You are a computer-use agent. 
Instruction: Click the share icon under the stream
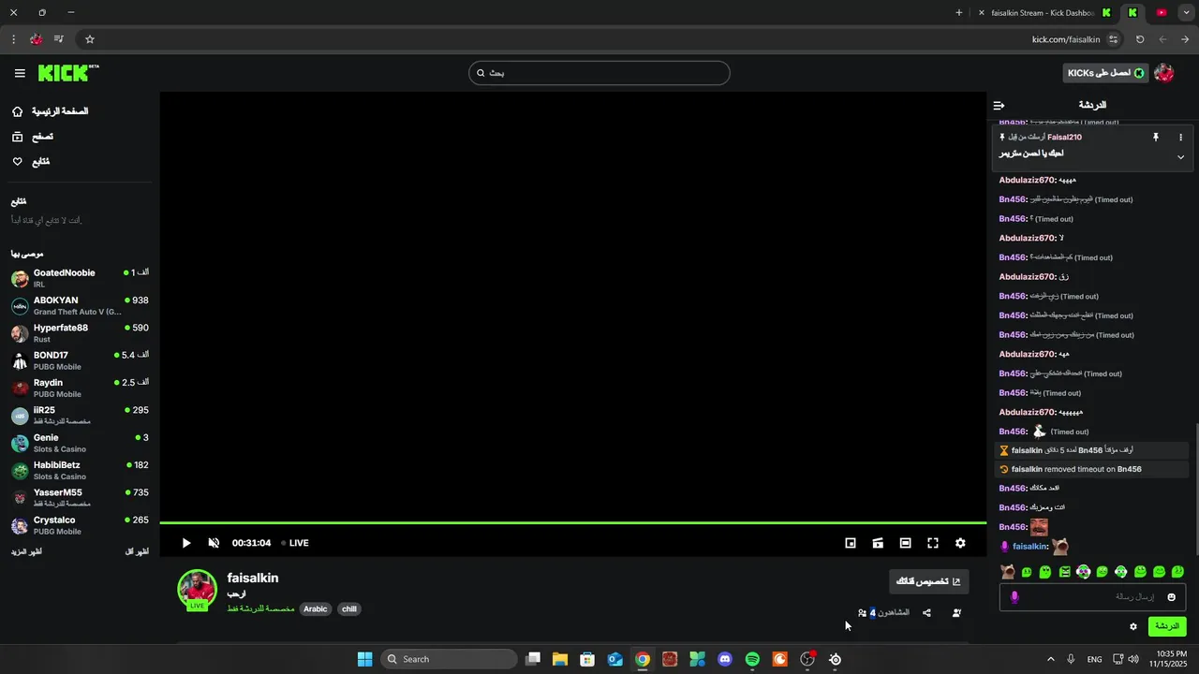tap(926, 613)
